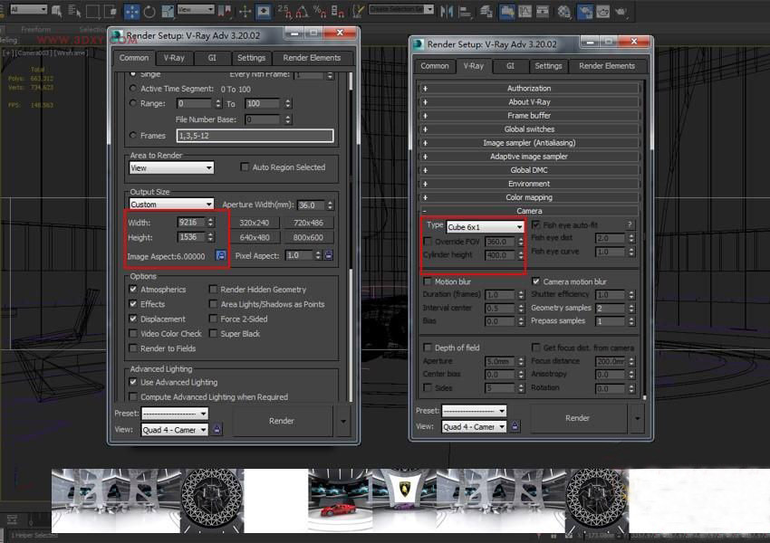Select the Frames radio button
This screenshot has height=543, width=770.
tap(133, 136)
